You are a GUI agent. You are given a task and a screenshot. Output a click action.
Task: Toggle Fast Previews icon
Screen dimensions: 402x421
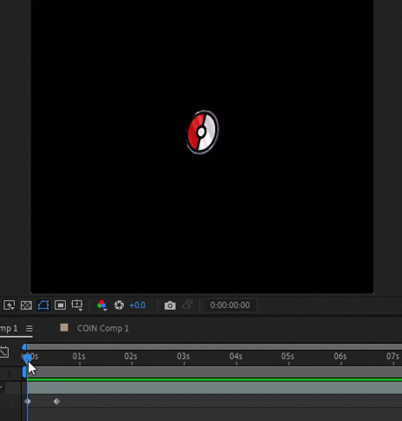(x=9, y=305)
